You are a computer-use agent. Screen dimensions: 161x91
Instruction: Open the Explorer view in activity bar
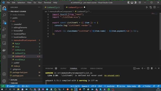pyautogui.click(x=4, y=8)
